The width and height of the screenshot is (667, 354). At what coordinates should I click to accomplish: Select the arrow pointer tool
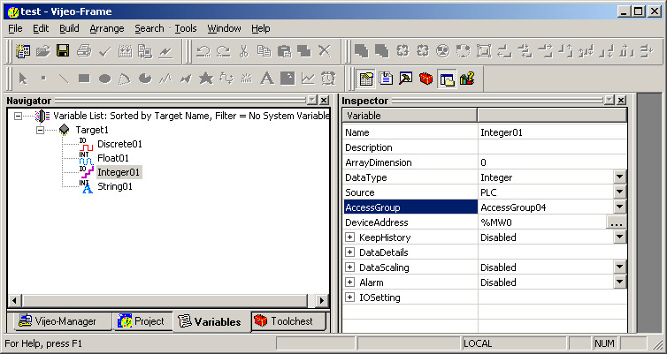[23, 79]
